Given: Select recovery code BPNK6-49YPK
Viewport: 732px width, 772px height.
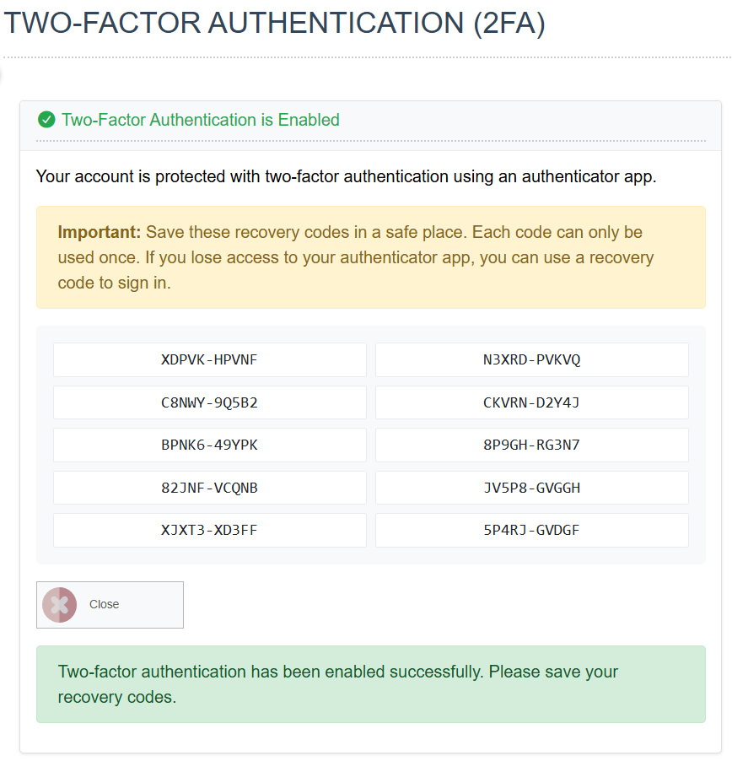Looking at the screenshot, I should pyautogui.click(x=210, y=445).
